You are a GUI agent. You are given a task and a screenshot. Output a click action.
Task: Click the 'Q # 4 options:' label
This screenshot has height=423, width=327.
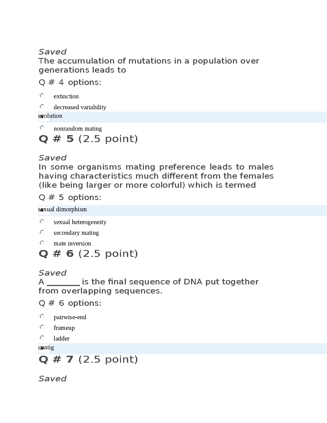pyautogui.click(x=70, y=82)
